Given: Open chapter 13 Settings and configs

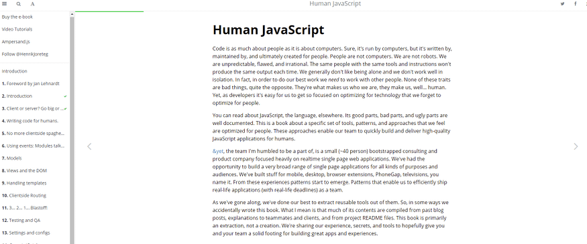Looking at the screenshot, I should click(26, 233).
